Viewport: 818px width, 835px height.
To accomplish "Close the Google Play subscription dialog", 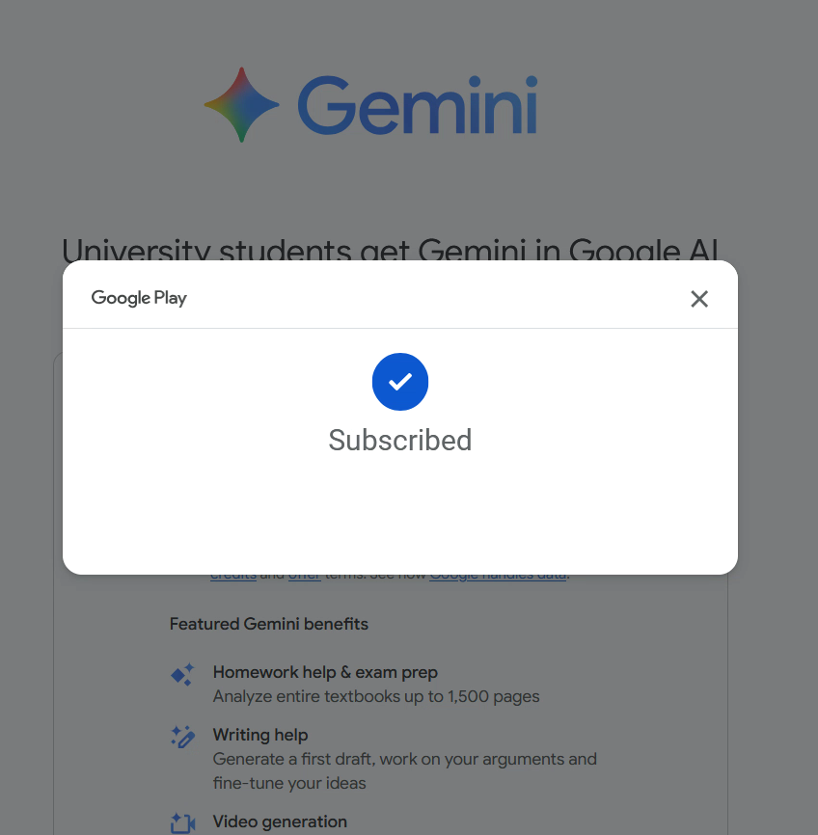I will pyautogui.click(x=699, y=299).
